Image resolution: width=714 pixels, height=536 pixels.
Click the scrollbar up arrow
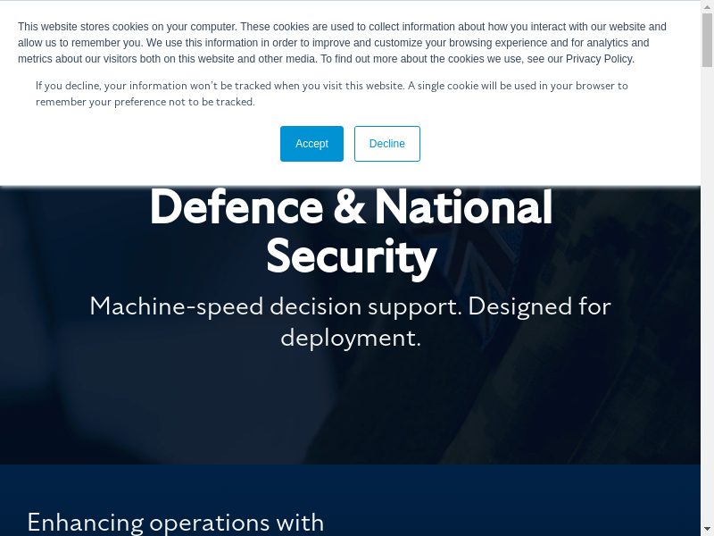tap(707, 7)
